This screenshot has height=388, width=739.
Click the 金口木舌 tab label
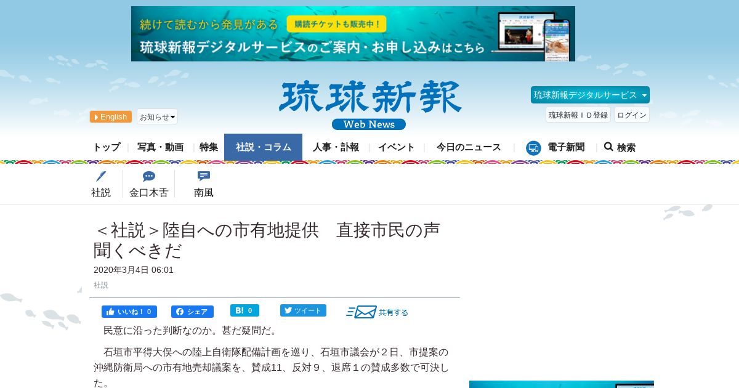(x=149, y=193)
